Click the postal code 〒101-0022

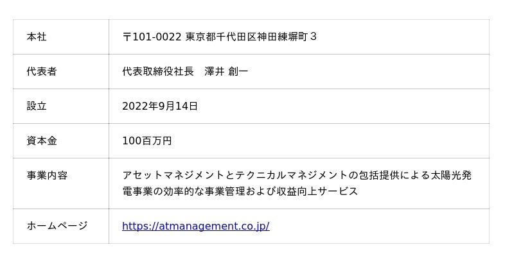click(152, 37)
